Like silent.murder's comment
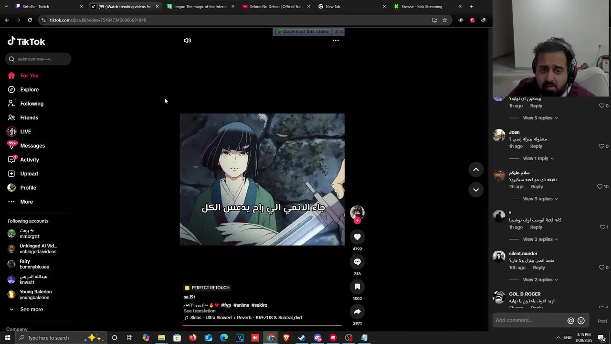 pyautogui.click(x=601, y=268)
